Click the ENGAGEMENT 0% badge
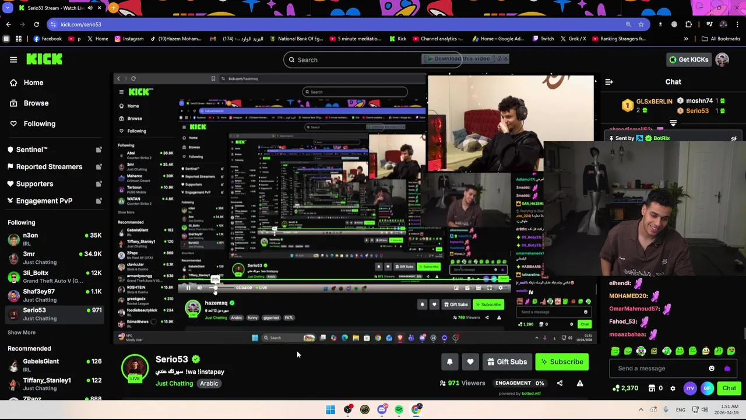This screenshot has height=420, width=746. [519, 383]
